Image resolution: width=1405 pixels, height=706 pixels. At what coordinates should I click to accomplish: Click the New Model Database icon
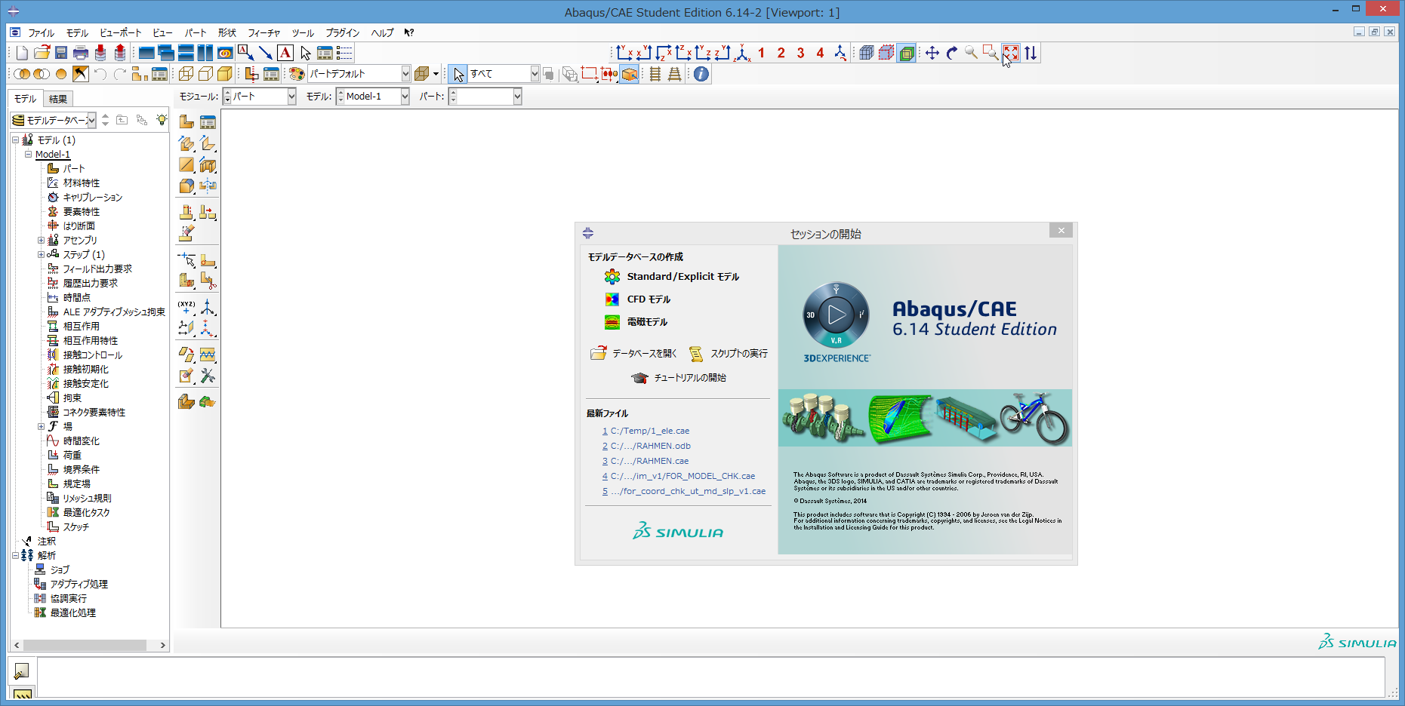point(22,53)
